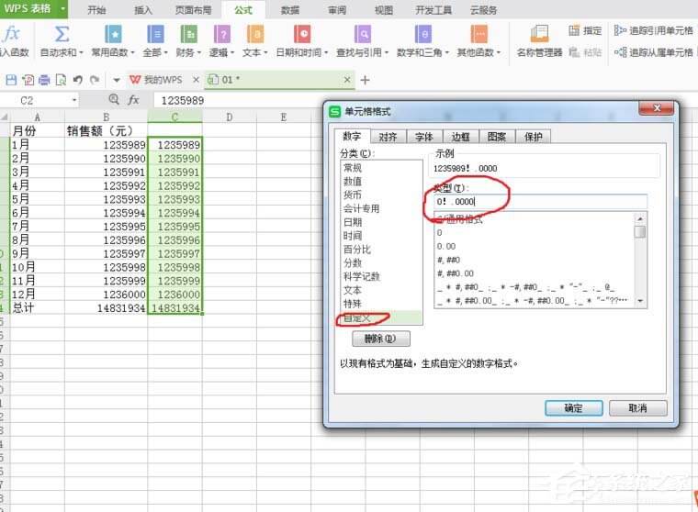The image size is (698, 512).
Task: Click the formula bar showing 1235989
Action: [241, 101]
